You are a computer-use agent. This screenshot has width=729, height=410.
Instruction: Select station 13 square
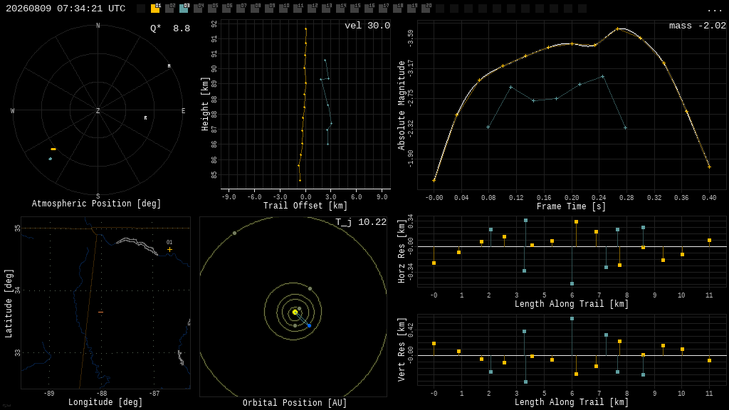pyautogui.click(x=326, y=9)
